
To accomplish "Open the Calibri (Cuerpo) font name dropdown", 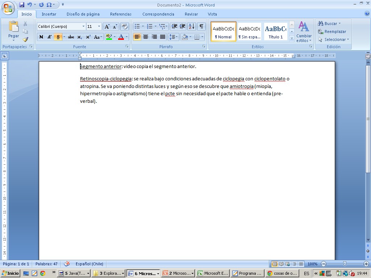I will [x=83, y=26].
